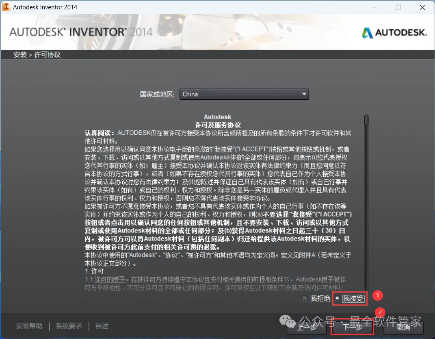Minimize the Autodesk Inventor 2014 window
Viewport: 435px width, 339px height.
pos(375,7)
